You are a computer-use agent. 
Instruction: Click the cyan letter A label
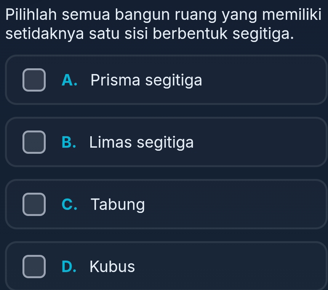click(x=67, y=80)
